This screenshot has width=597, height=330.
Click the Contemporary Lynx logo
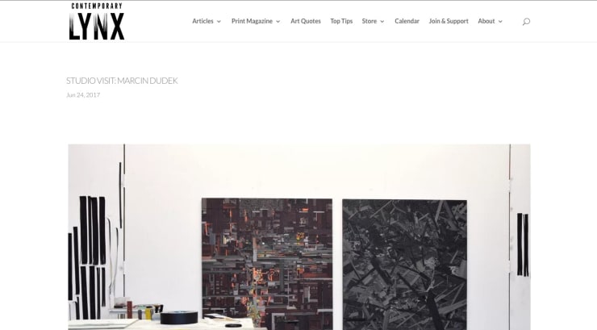[97, 21]
